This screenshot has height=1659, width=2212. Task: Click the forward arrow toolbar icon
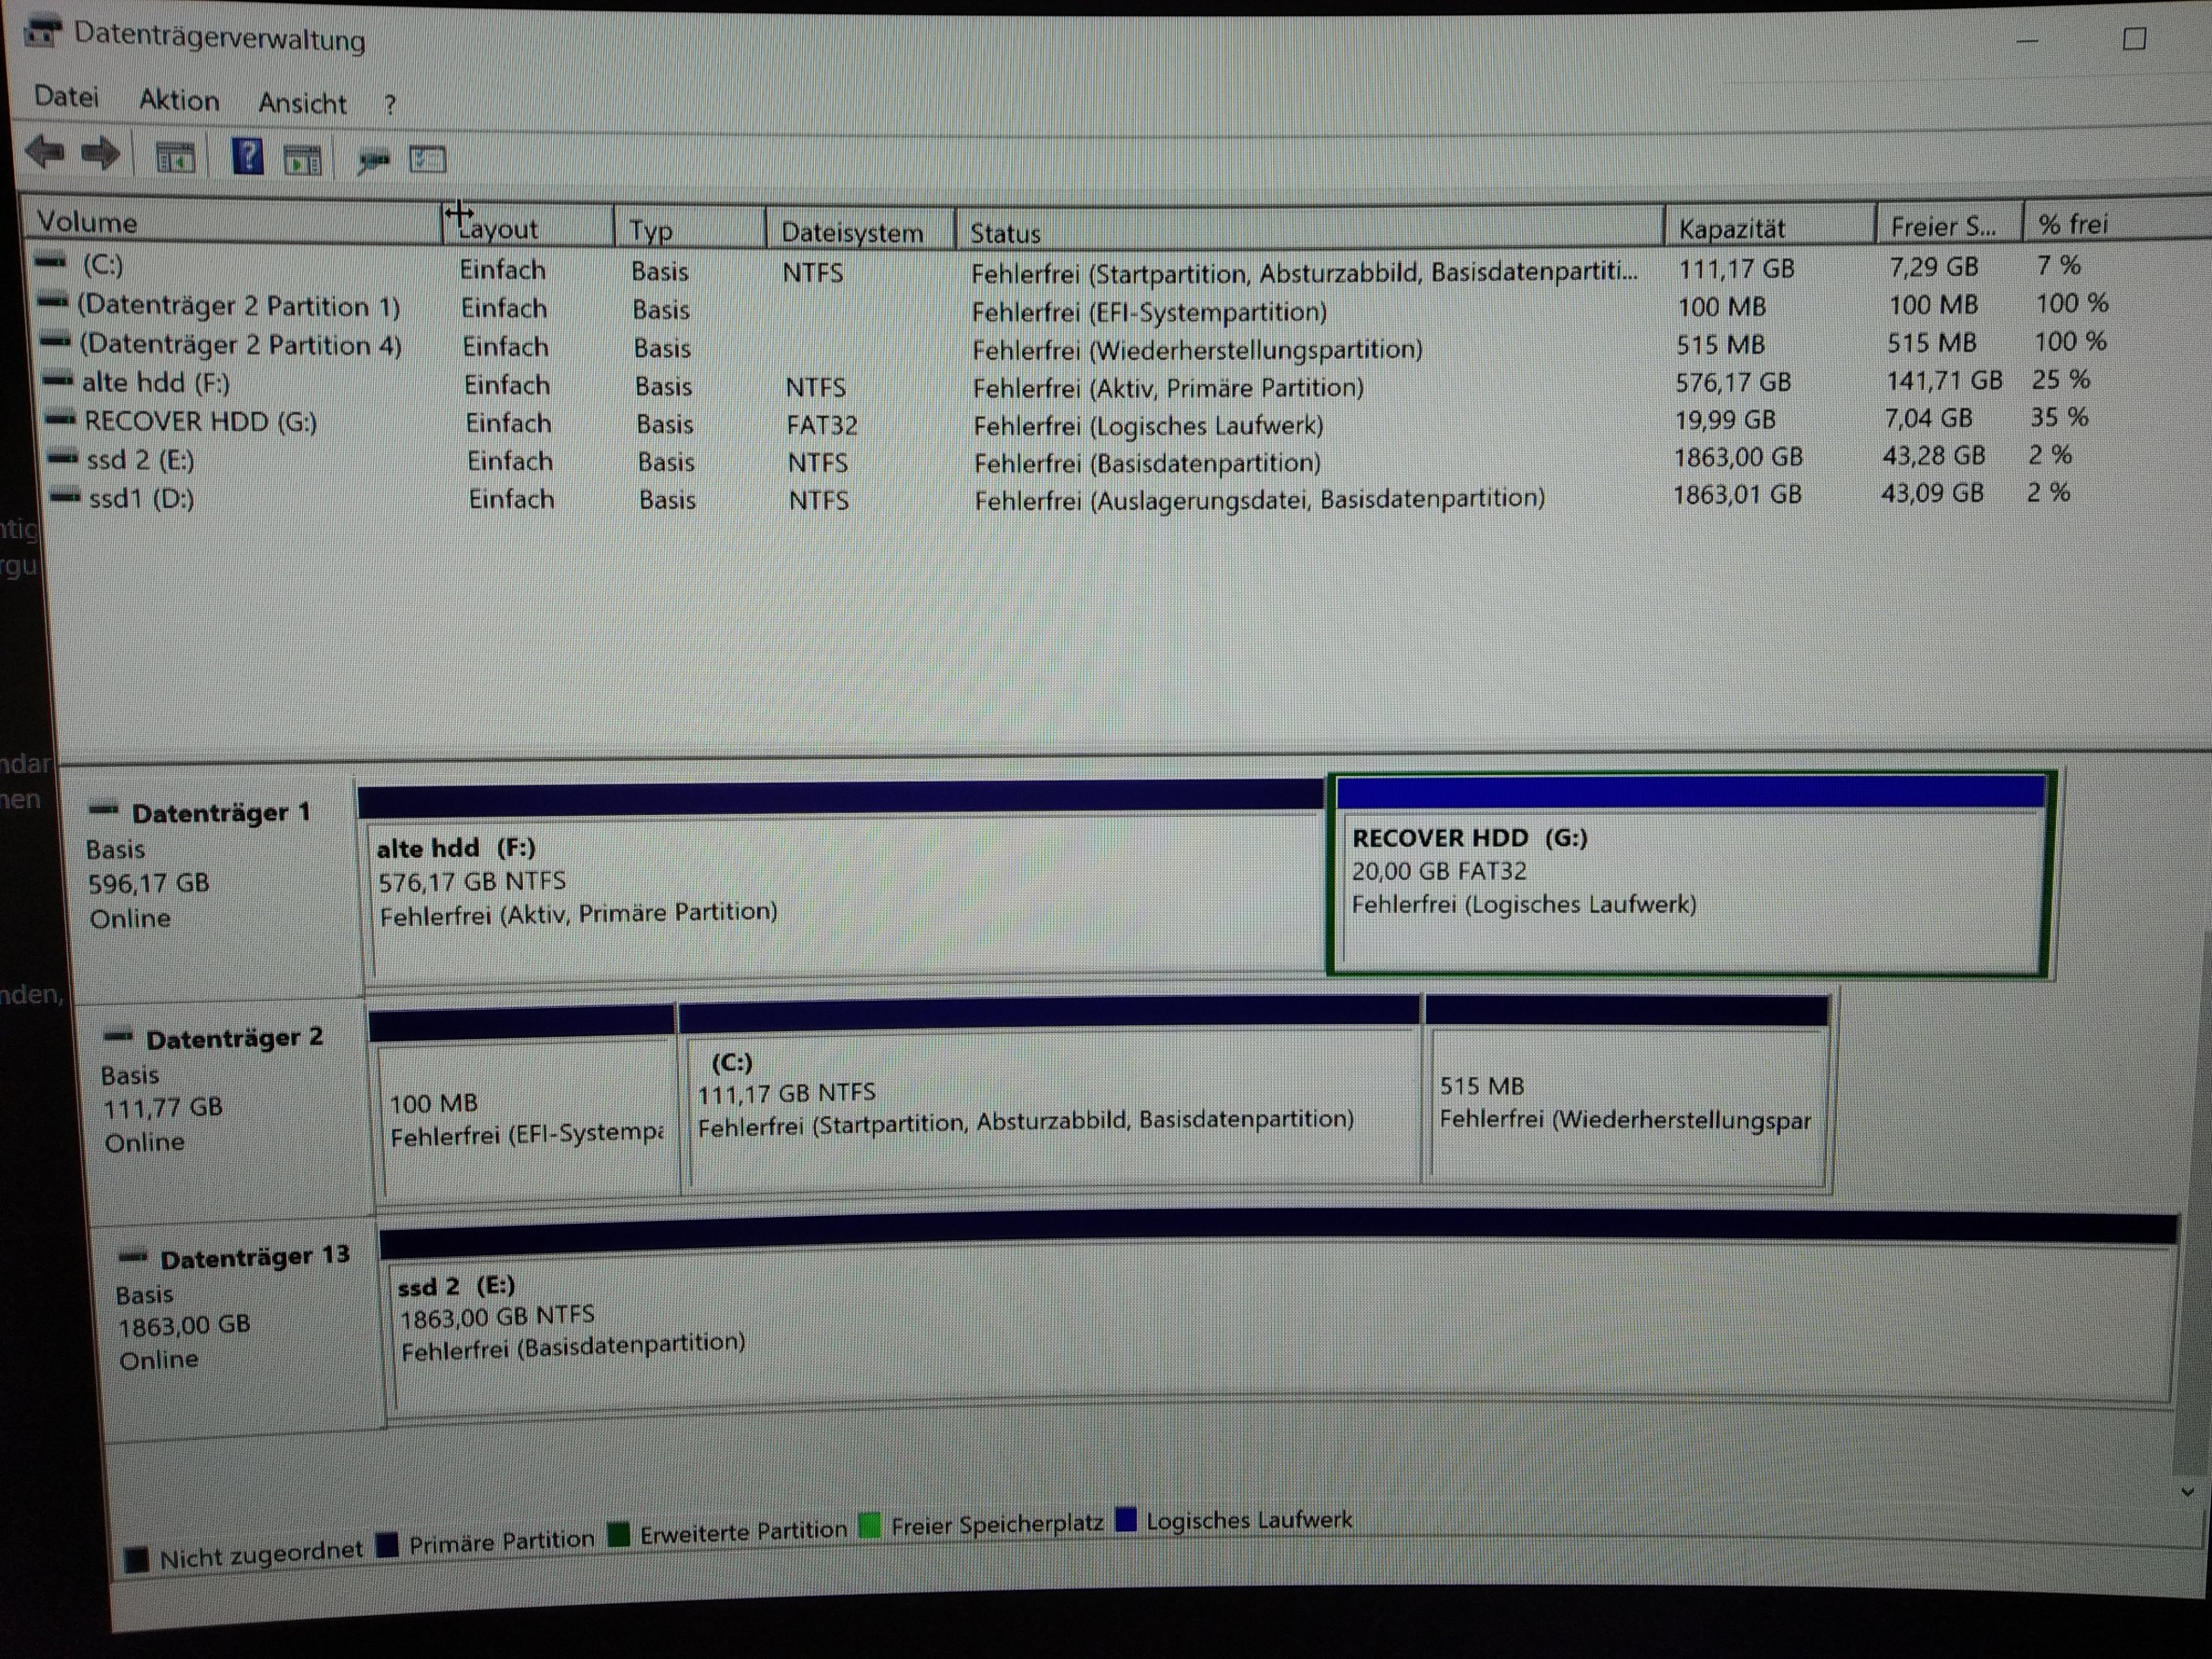100,154
